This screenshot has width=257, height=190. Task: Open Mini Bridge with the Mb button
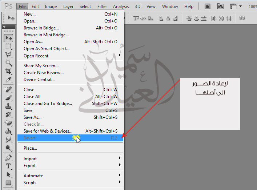pyautogui.click(x=221, y=6)
